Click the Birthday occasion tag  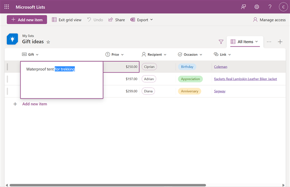187,67
